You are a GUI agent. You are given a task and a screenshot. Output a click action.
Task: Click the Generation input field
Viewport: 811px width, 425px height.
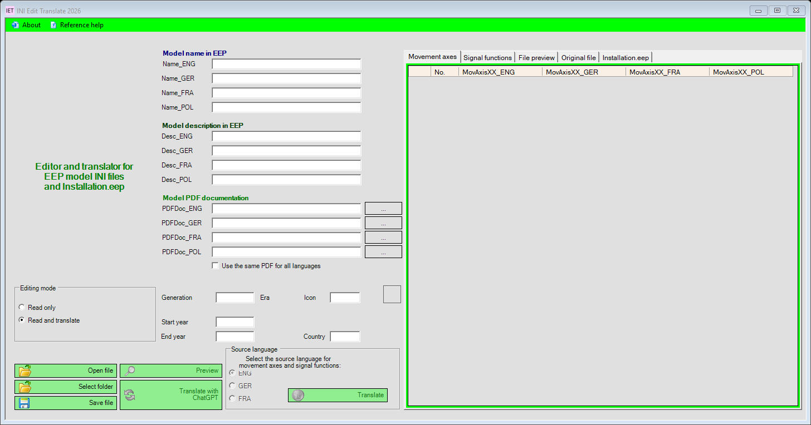pyautogui.click(x=235, y=298)
